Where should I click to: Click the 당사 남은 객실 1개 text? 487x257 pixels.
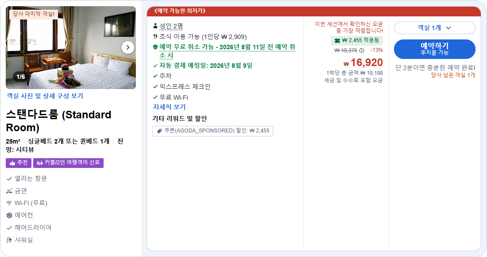pos(453,75)
